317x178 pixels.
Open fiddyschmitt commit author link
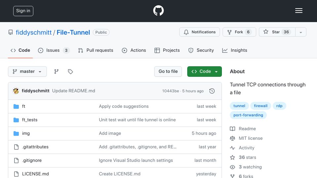(x=36, y=91)
